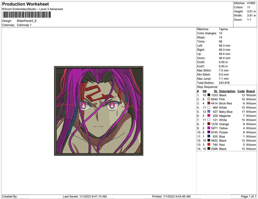Viewport: 258px width, 199px height.
Task: Click the pink swatch in stop row 2
Action: (x=209, y=99)
